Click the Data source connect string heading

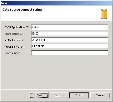(x=22, y=10)
